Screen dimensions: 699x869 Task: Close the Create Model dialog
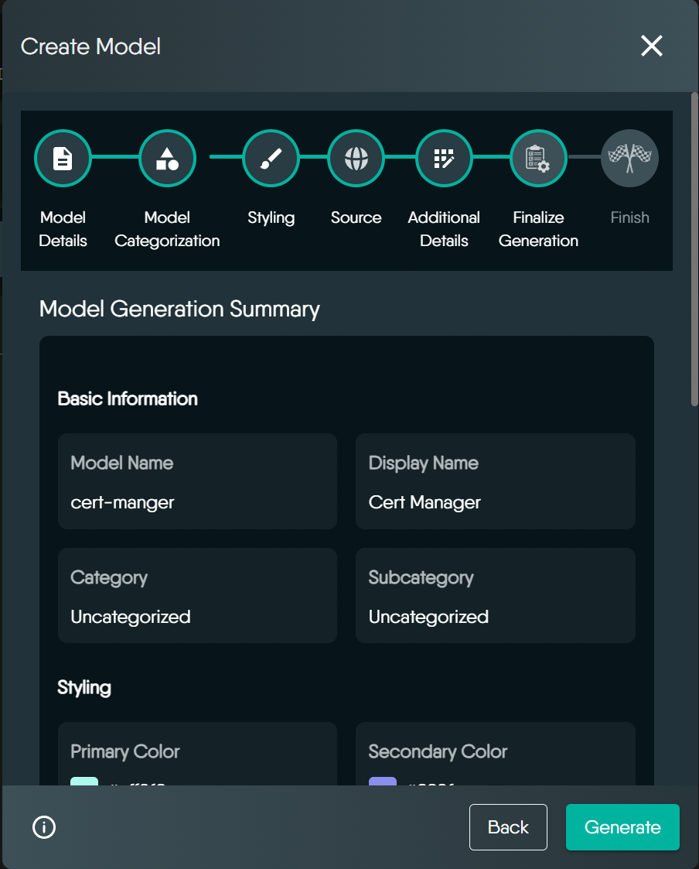[651, 46]
